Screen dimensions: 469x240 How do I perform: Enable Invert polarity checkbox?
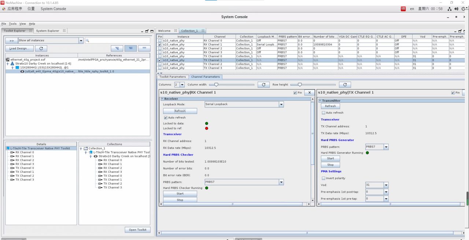pyautogui.click(x=324, y=178)
